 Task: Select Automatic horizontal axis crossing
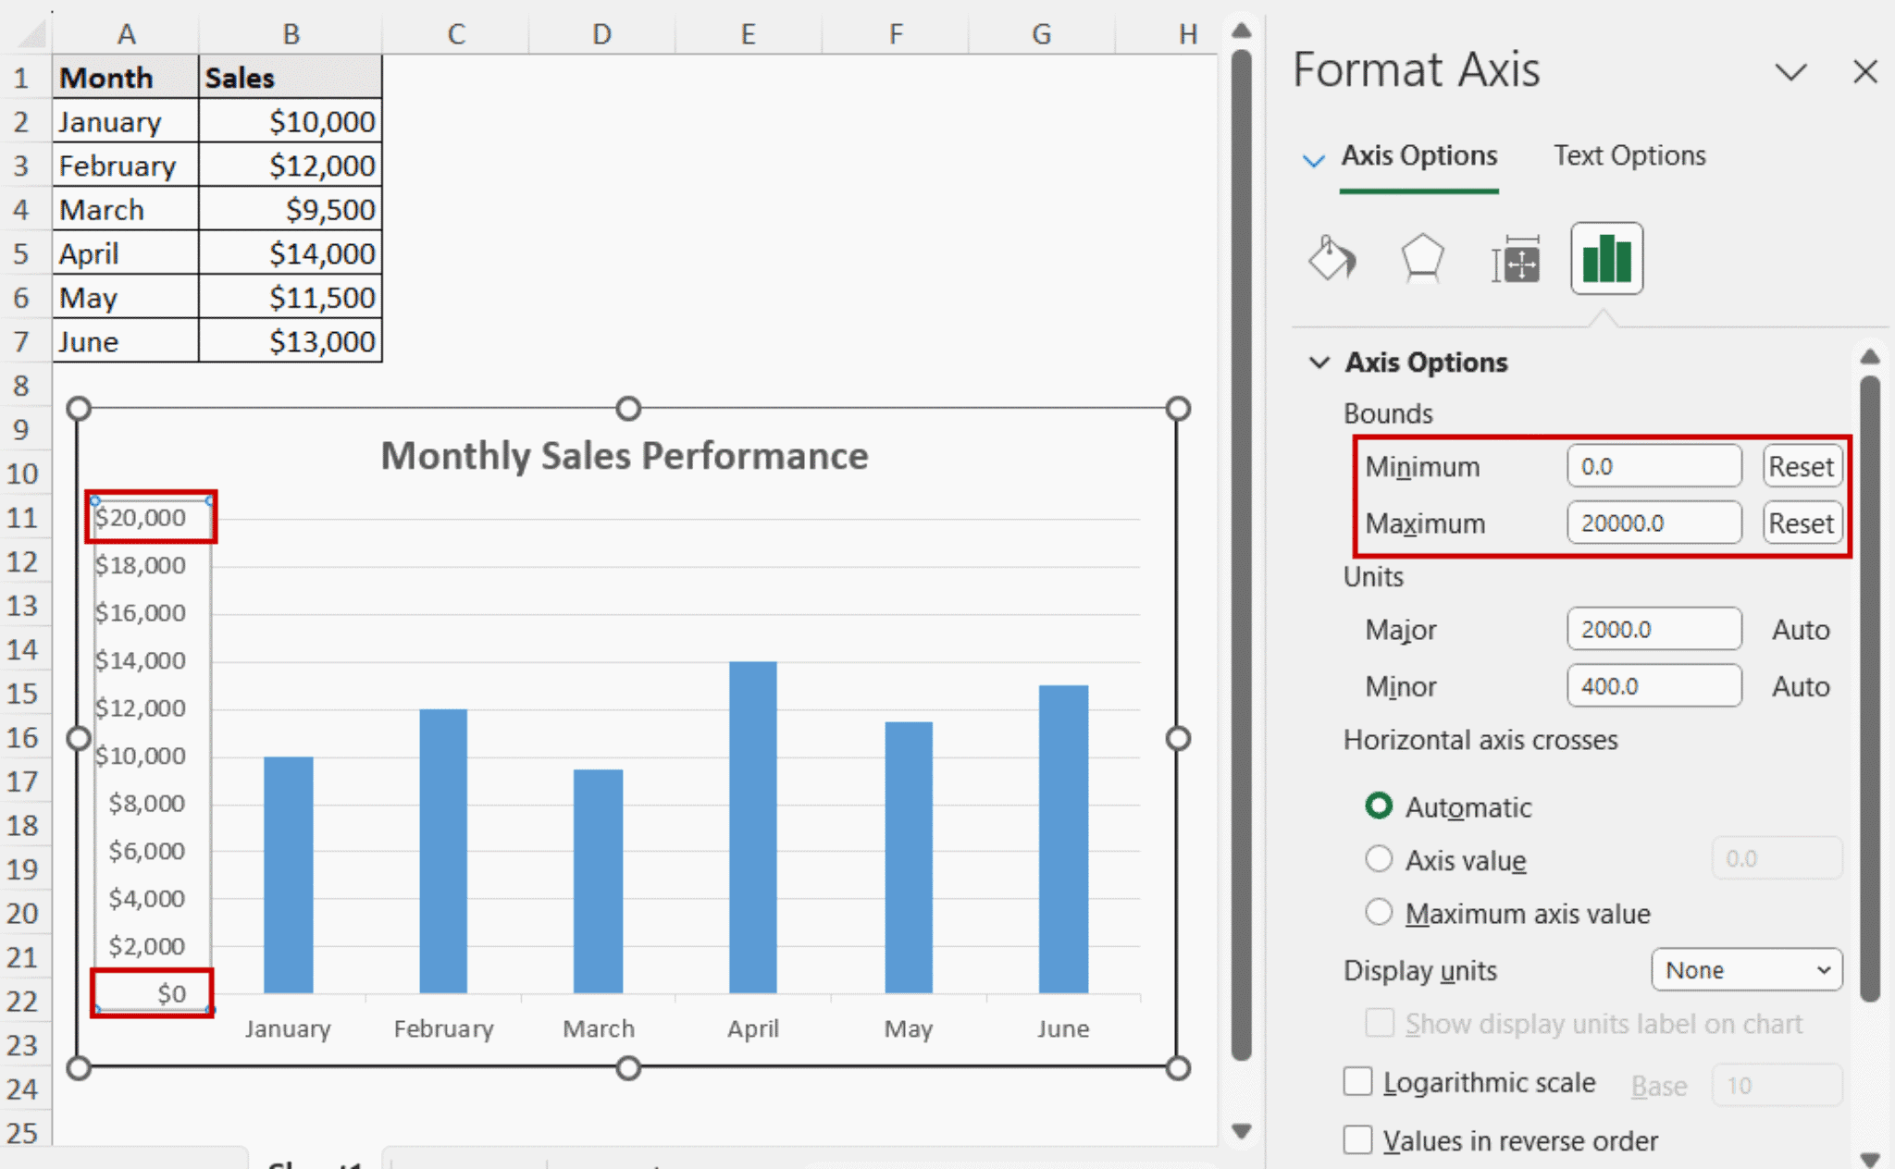[1379, 806]
